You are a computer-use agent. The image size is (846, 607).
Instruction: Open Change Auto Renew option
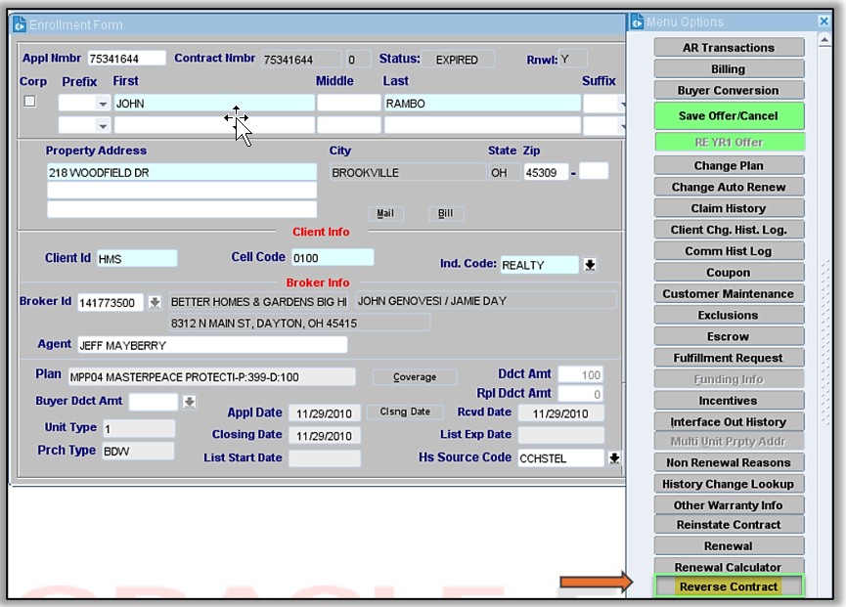729,187
